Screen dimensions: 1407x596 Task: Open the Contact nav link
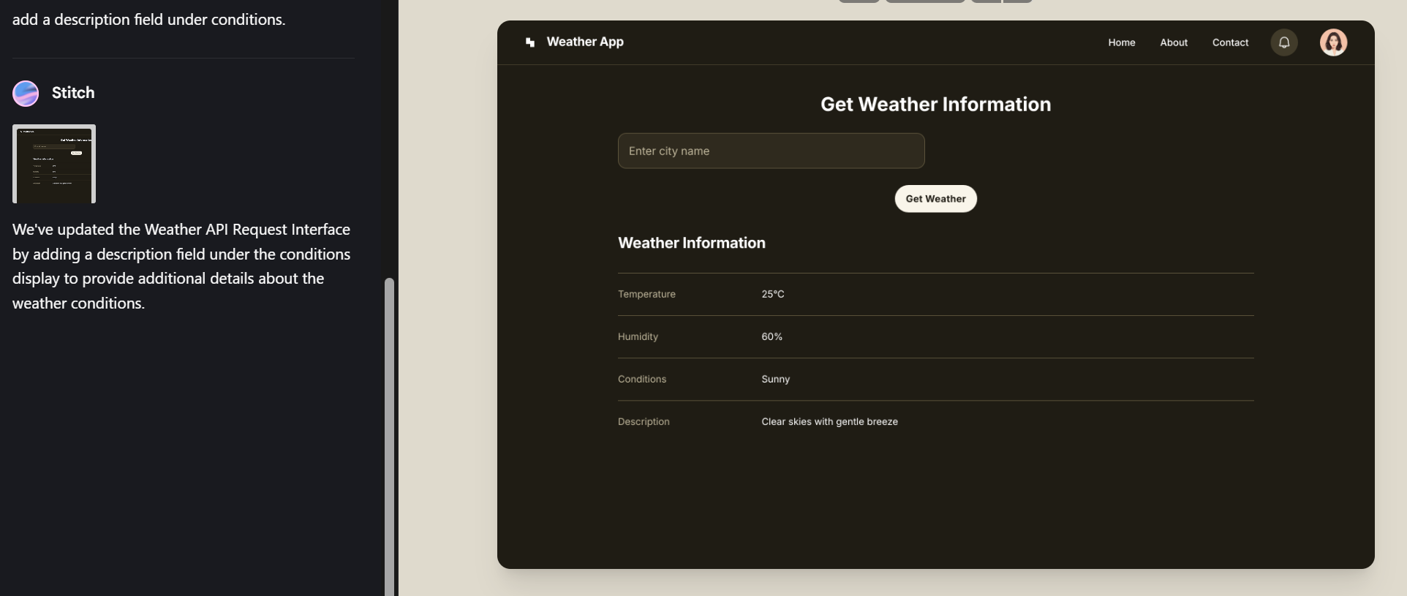point(1230,42)
